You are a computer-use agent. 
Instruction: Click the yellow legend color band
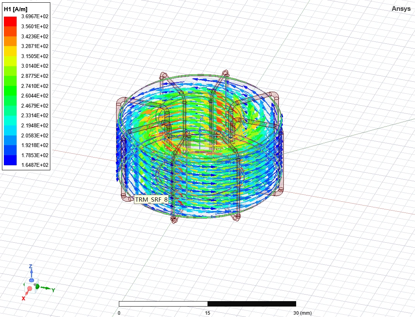point(10,51)
